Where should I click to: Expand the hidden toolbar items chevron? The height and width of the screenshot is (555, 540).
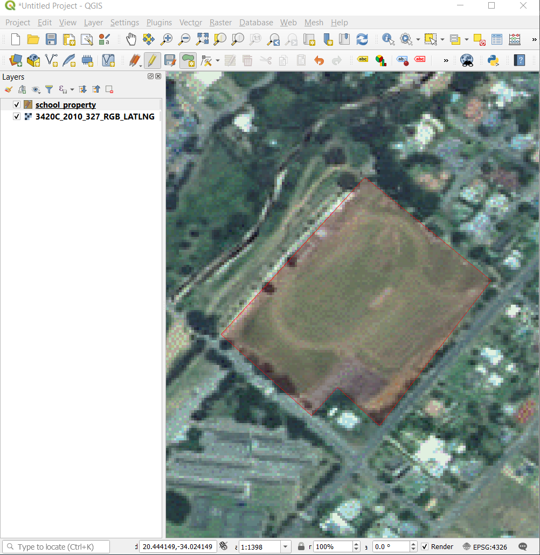534,39
